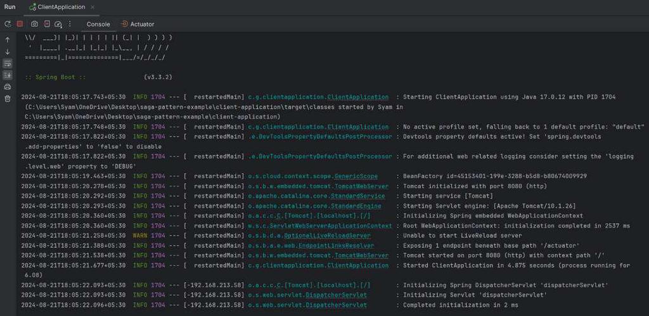The height and width of the screenshot is (316, 649).
Task: Select the ClientApplication run tab
Action: pyautogui.click(x=61, y=7)
